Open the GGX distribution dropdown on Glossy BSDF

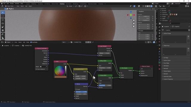click(105, 81)
